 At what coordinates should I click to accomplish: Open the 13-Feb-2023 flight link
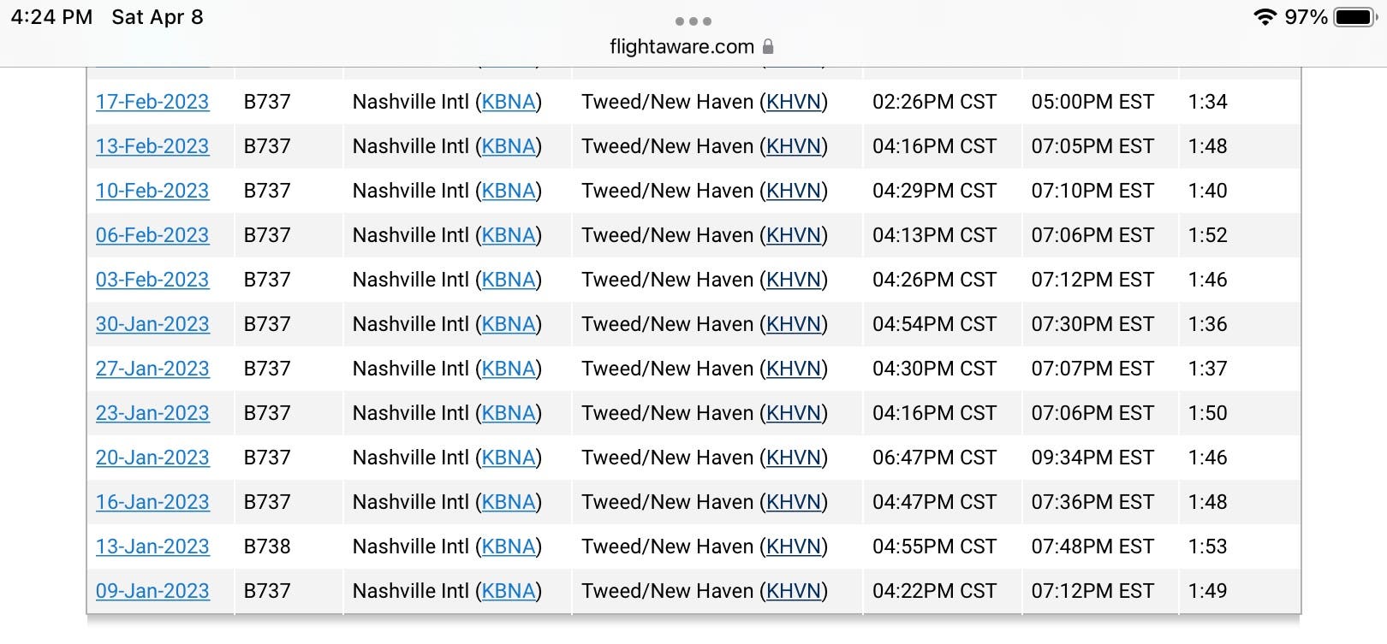152,146
